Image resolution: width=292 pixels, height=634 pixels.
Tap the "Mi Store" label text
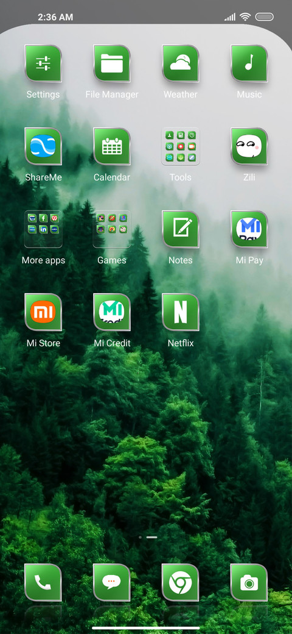pyautogui.click(x=43, y=343)
